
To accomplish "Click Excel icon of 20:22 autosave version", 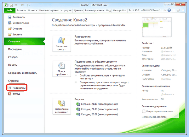I will 78,114.
